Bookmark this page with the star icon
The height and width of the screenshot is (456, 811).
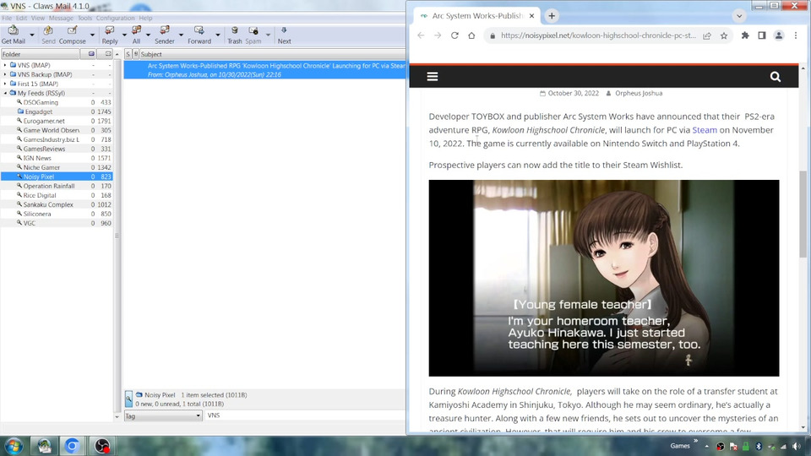724,35
